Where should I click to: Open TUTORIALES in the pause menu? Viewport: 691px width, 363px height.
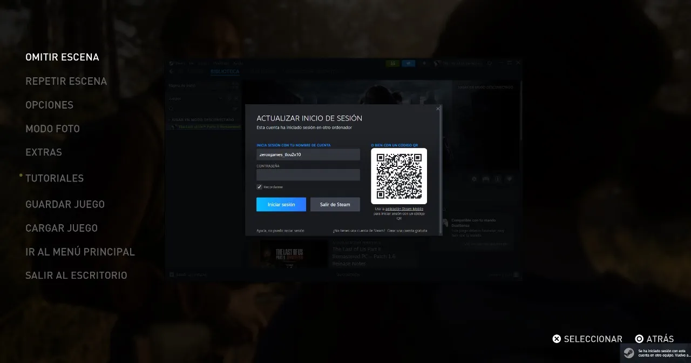(x=55, y=178)
